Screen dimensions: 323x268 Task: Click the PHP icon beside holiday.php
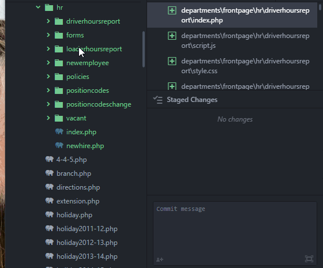click(x=50, y=214)
